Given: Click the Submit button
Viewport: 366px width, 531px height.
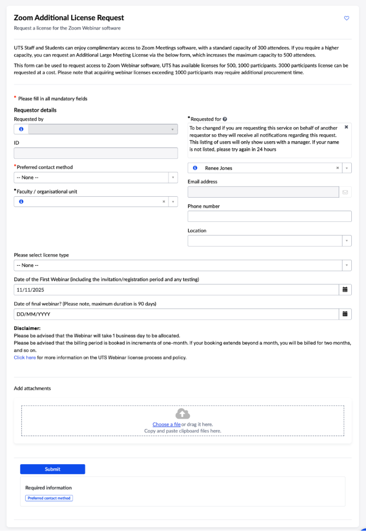Looking at the screenshot, I should click(52, 469).
